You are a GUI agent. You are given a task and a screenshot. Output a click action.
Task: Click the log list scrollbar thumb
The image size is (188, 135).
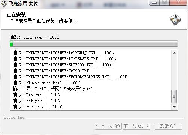coord(174,96)
